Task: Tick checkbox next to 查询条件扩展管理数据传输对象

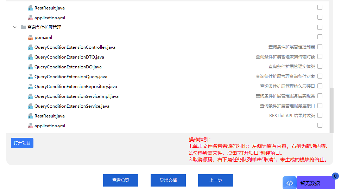Action: (320, 56)
